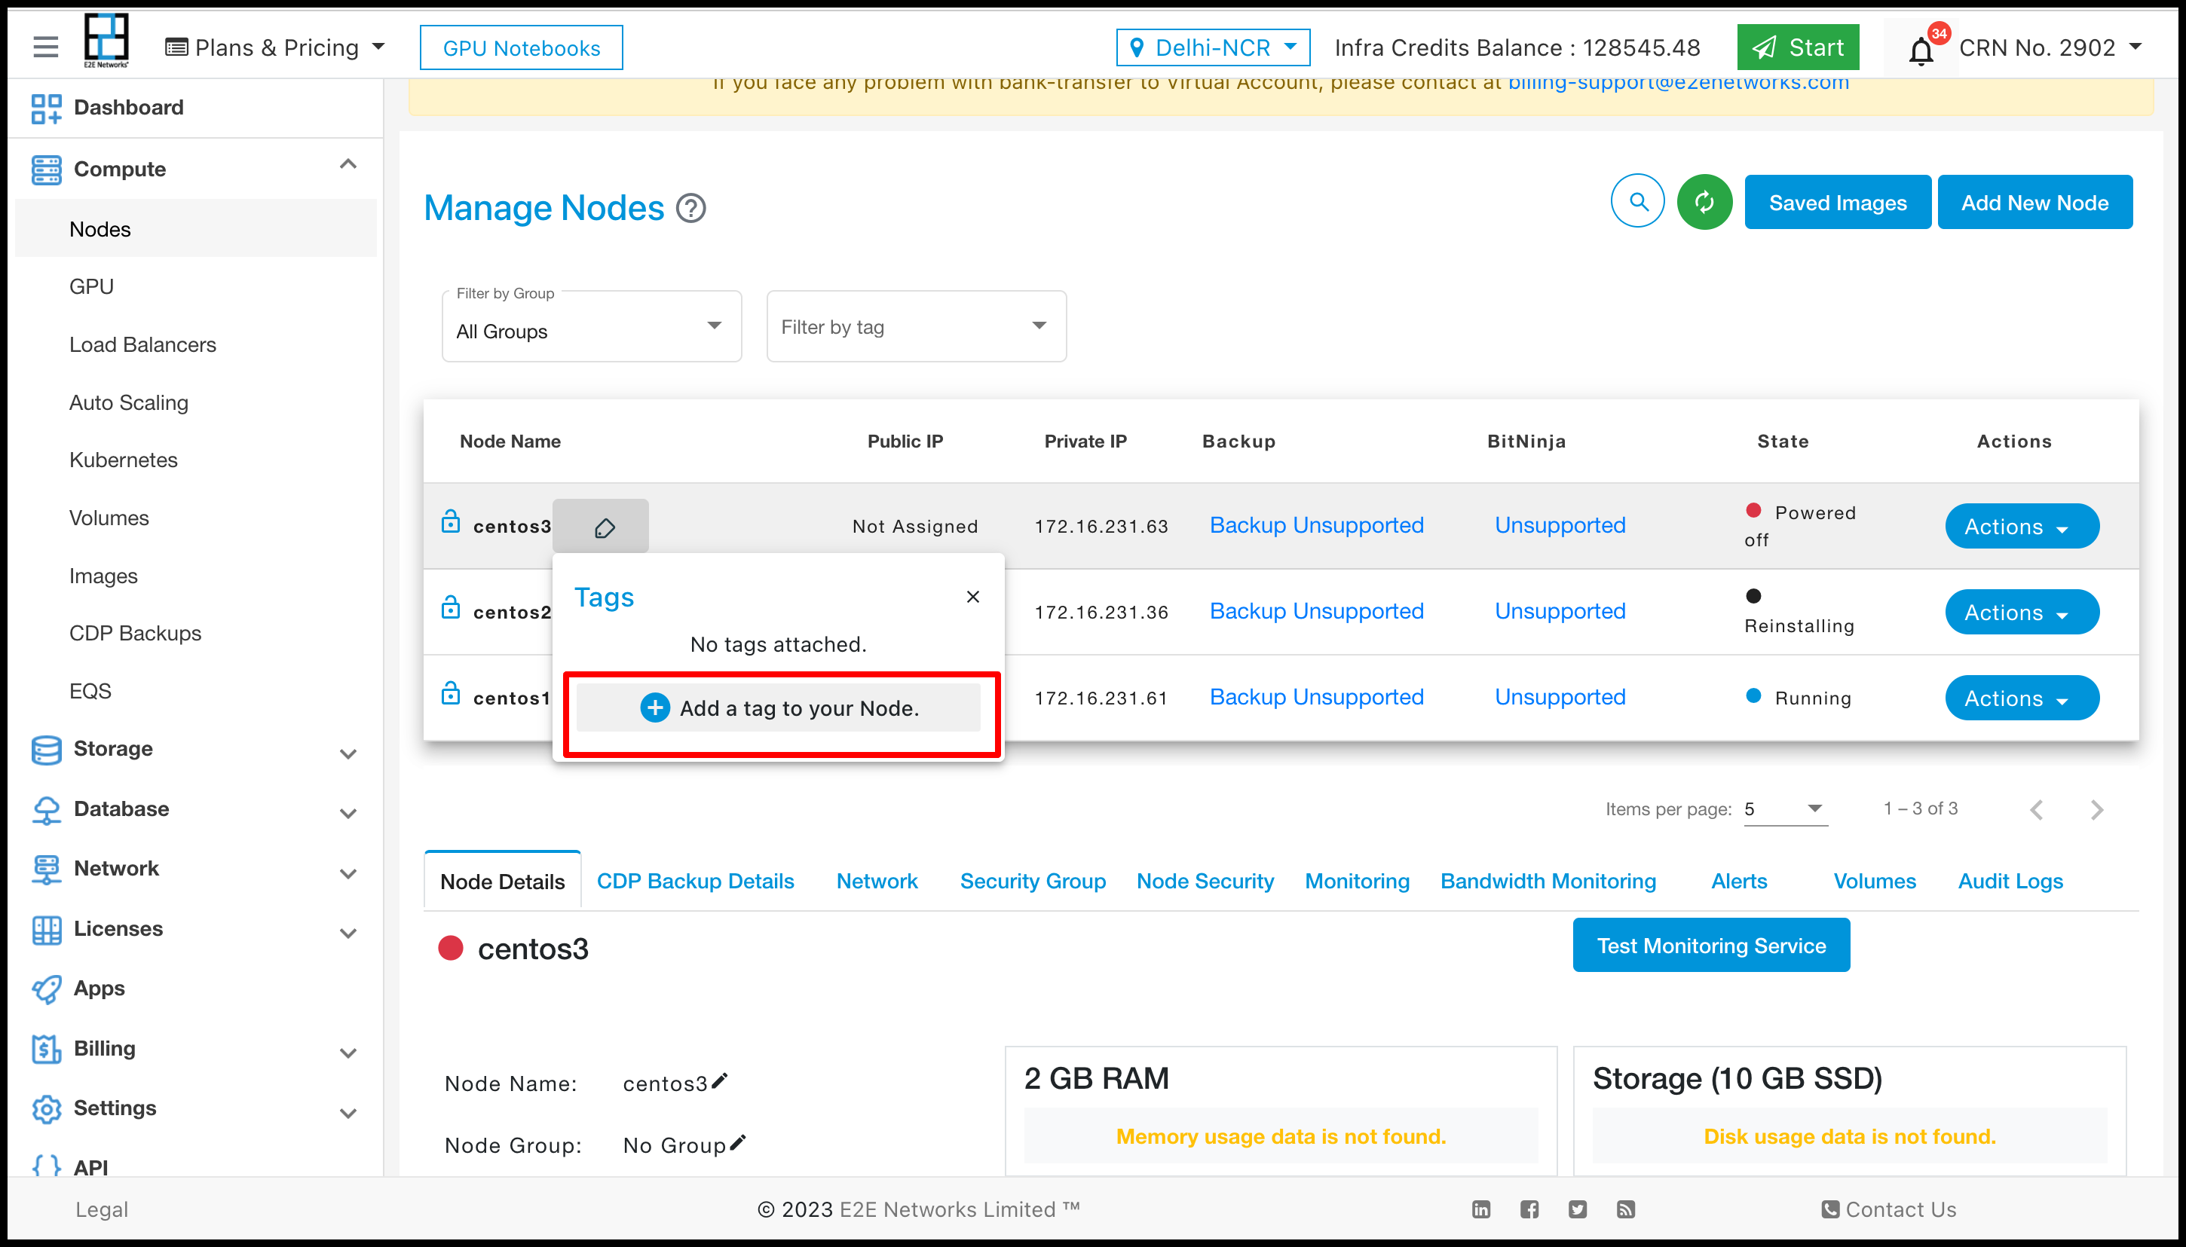Click the tag icon next to centos3
2186x1247 pixels.
pyautogui.click(x=605, y=527)
